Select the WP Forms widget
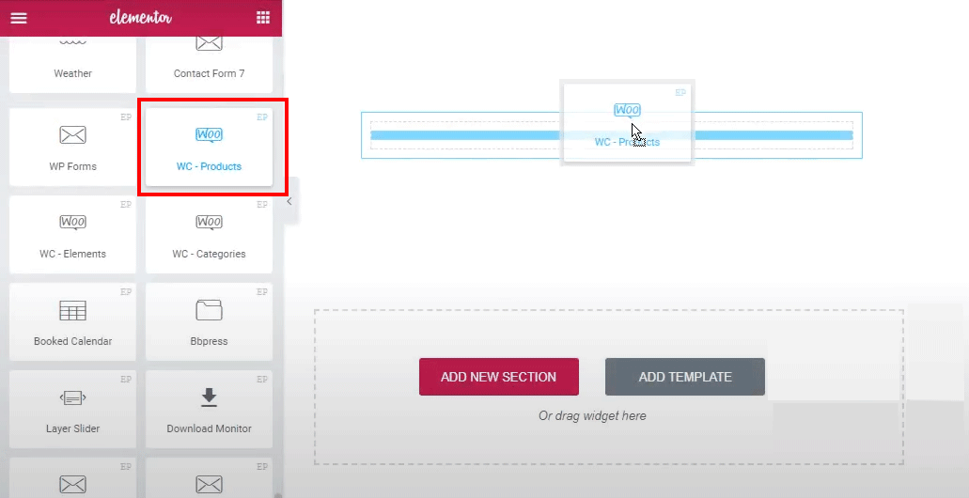 (x=73, y=148)
